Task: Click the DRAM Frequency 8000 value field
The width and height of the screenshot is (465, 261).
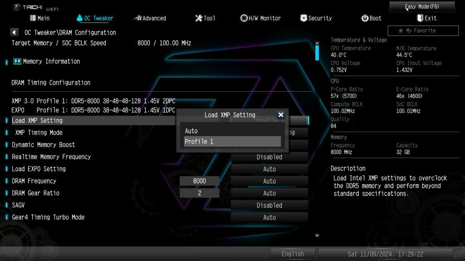Action: point(199,181)
